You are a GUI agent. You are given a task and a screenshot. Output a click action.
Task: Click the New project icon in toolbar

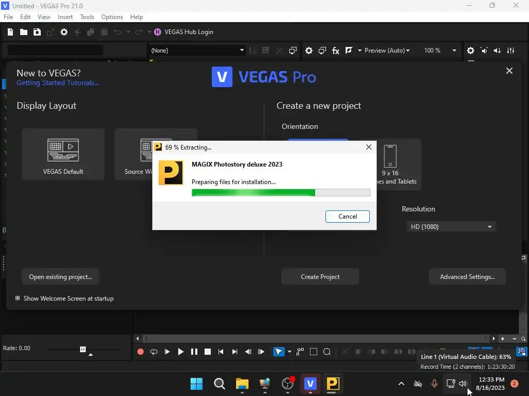point(10,32)
